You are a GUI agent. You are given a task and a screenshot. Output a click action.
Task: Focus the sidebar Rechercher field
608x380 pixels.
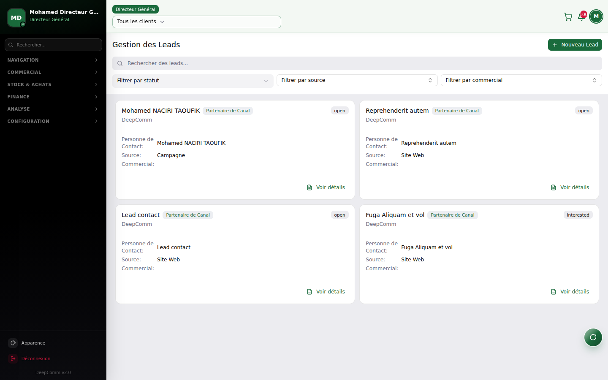coord(53,45)
